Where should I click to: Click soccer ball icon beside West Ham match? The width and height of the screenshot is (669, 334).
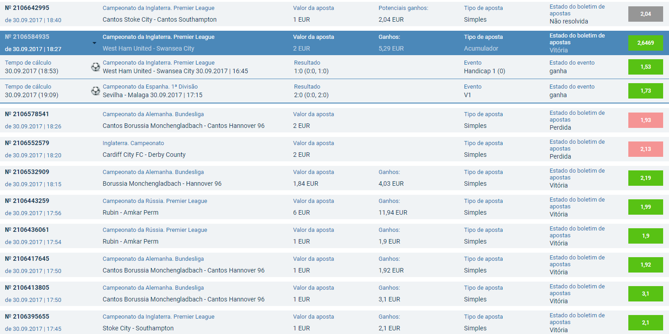(95, 67)
